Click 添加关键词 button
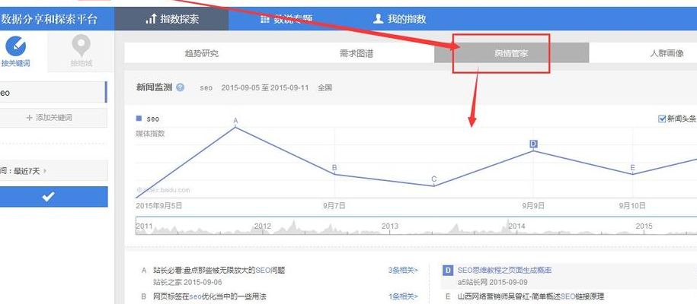 pyautogui.click(x=53, y=118)
